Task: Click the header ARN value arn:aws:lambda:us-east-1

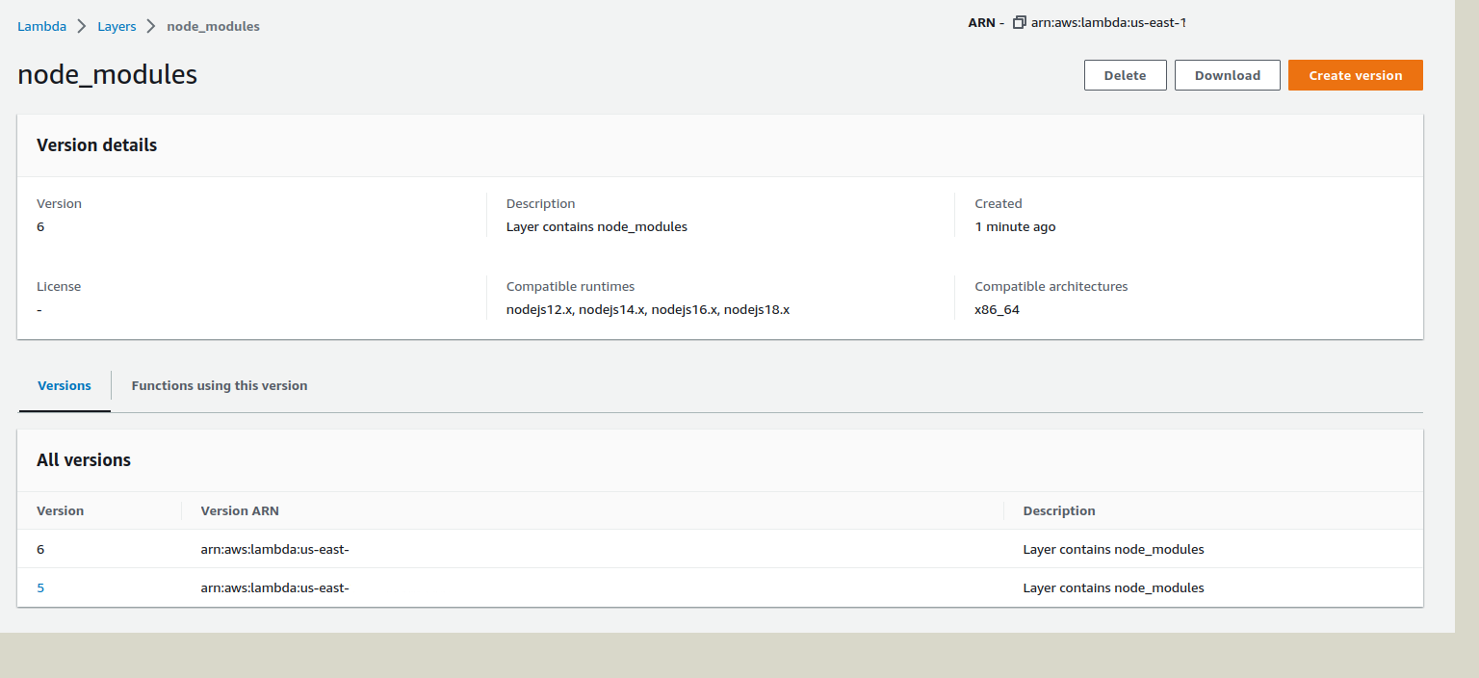Action: tap(1108, 22)
